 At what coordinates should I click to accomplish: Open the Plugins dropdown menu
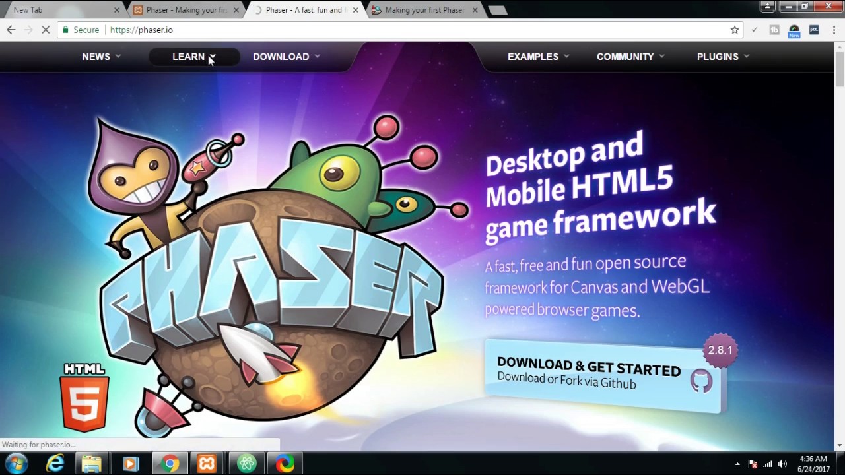click(x=722, y=57)
